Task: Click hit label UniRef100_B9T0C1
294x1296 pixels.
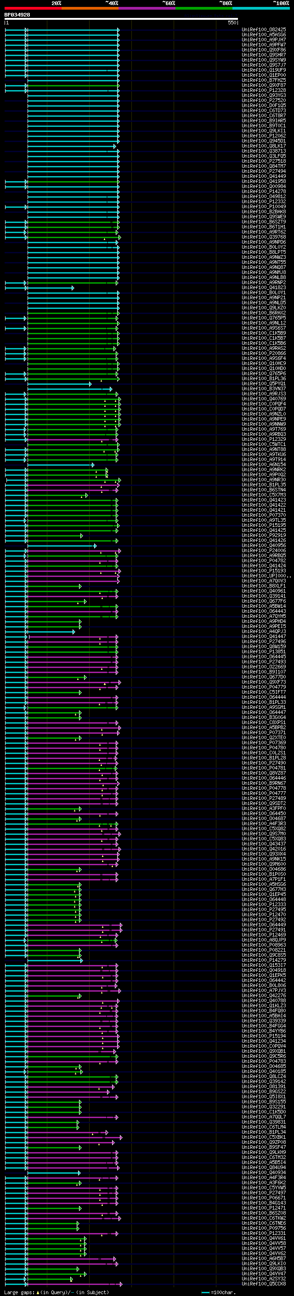Action: [264, 126]
